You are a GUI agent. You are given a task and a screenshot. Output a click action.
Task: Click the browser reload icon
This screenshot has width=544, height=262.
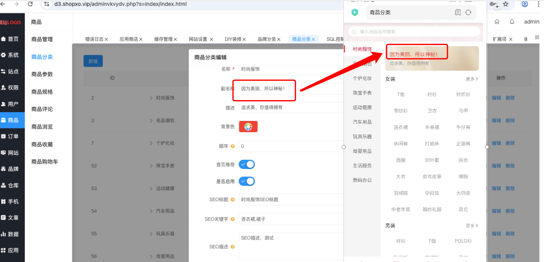pyautogui.click(x=30, y=4)
